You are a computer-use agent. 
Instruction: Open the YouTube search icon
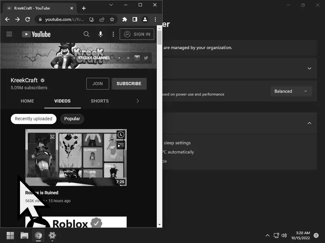[86, 34]
